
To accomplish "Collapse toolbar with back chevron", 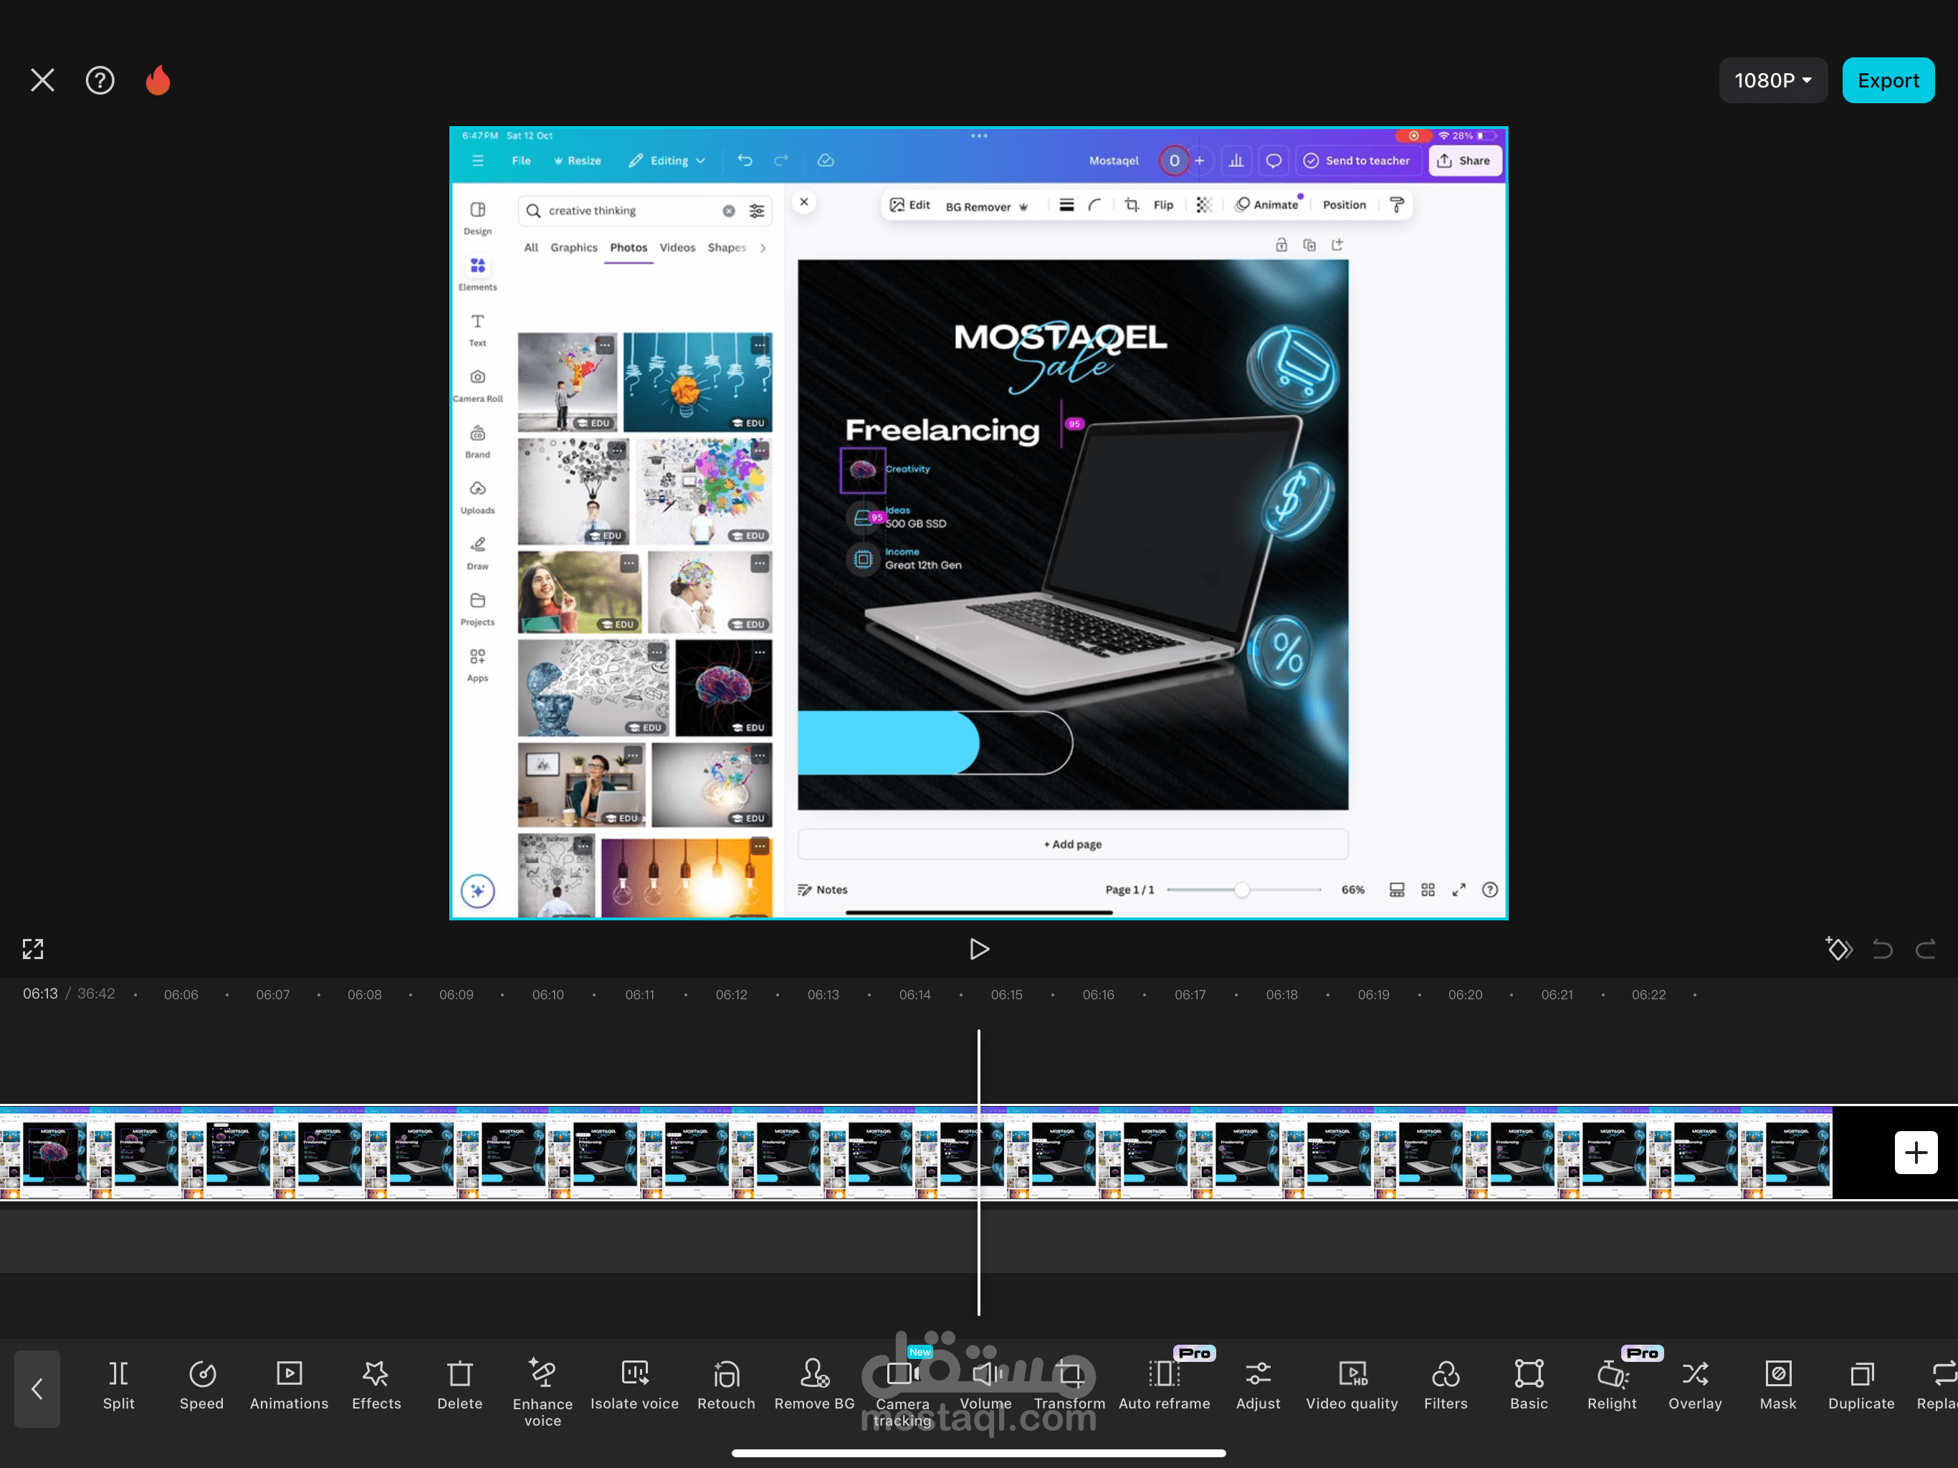I will click(x=37, y=1388).
